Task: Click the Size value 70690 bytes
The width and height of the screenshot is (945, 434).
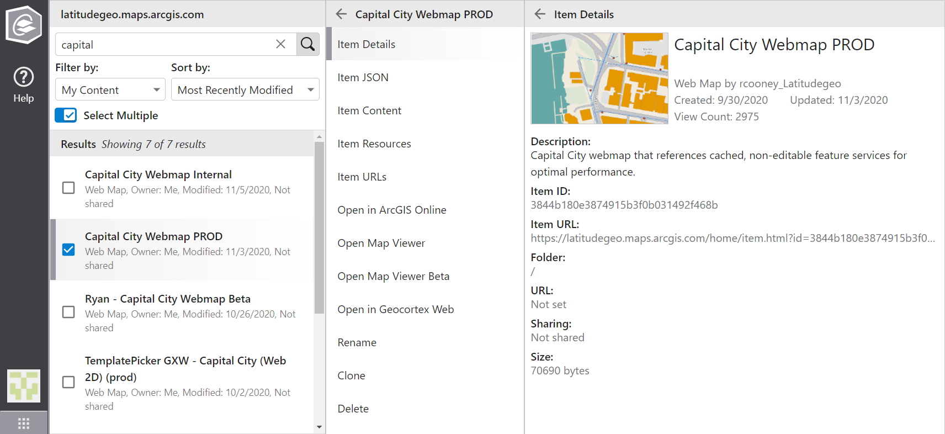Action: point(560,371)
